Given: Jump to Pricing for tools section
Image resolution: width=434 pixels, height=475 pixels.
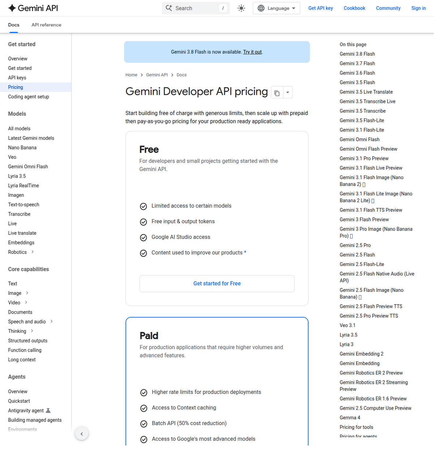Looking at the screenshot, I should 356,427.
